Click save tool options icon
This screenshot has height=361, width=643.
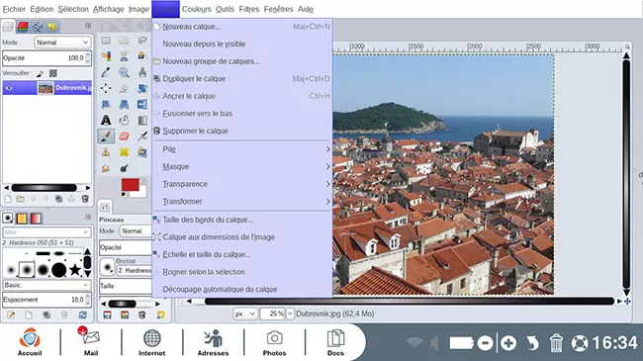pyautogui.click(x=107, y=316)
